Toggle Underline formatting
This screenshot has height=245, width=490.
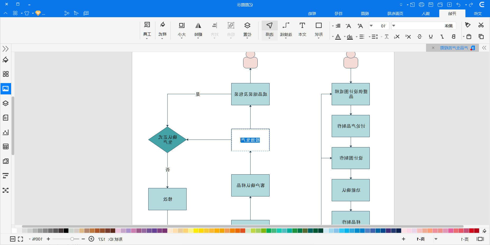click(431, 37)
